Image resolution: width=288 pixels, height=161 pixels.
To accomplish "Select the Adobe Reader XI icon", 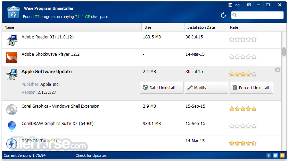I will [12, 40].
